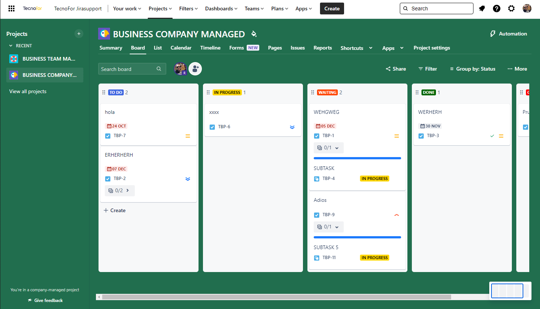
Task: Open the settings gear icon
Action: click(x=511, y=9)
